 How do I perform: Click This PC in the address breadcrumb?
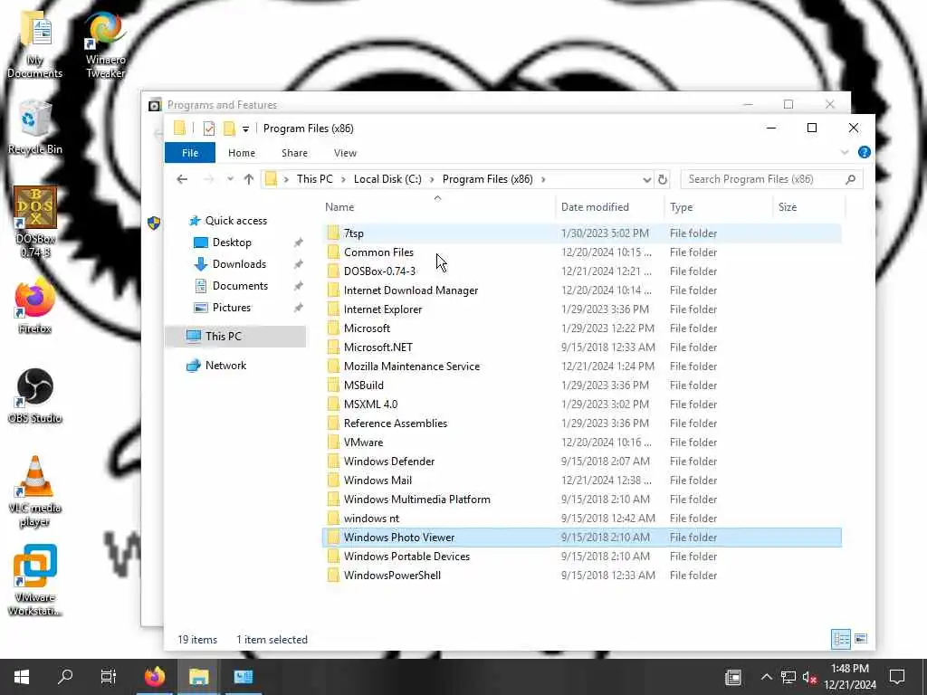coord(314,179)
